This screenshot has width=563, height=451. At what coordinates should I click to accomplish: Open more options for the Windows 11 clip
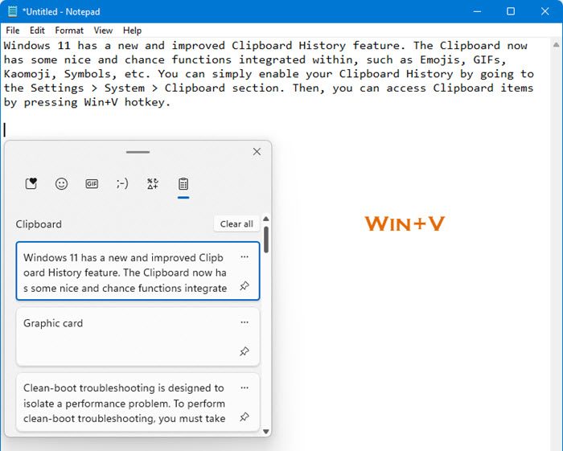pyautogui.click(x=245, y=257)
